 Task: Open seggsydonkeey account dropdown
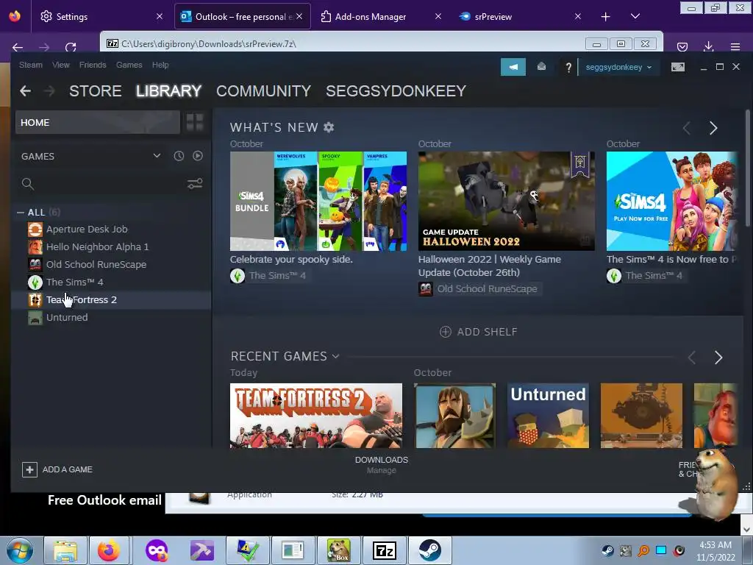pos(618,67)
